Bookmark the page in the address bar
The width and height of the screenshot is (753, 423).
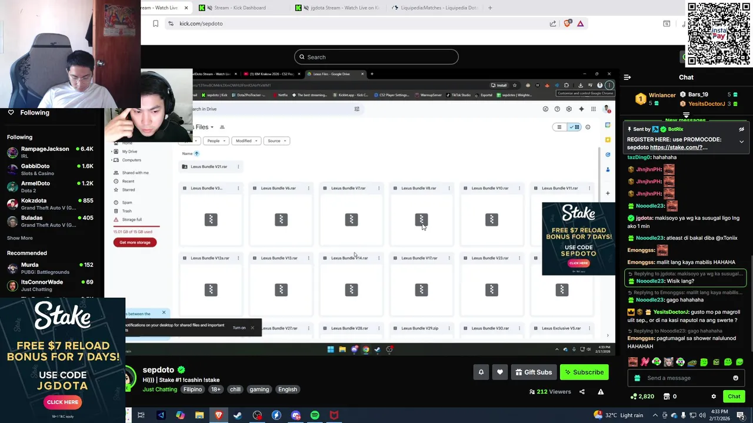pyautogui.click(x=155, y=23)
